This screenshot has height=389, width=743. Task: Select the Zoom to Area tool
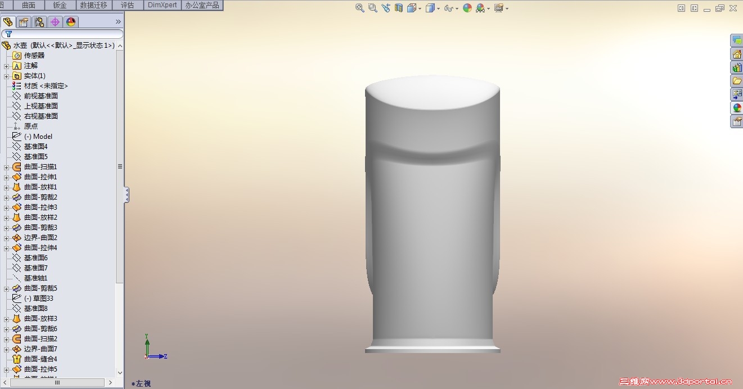[373, 8]
